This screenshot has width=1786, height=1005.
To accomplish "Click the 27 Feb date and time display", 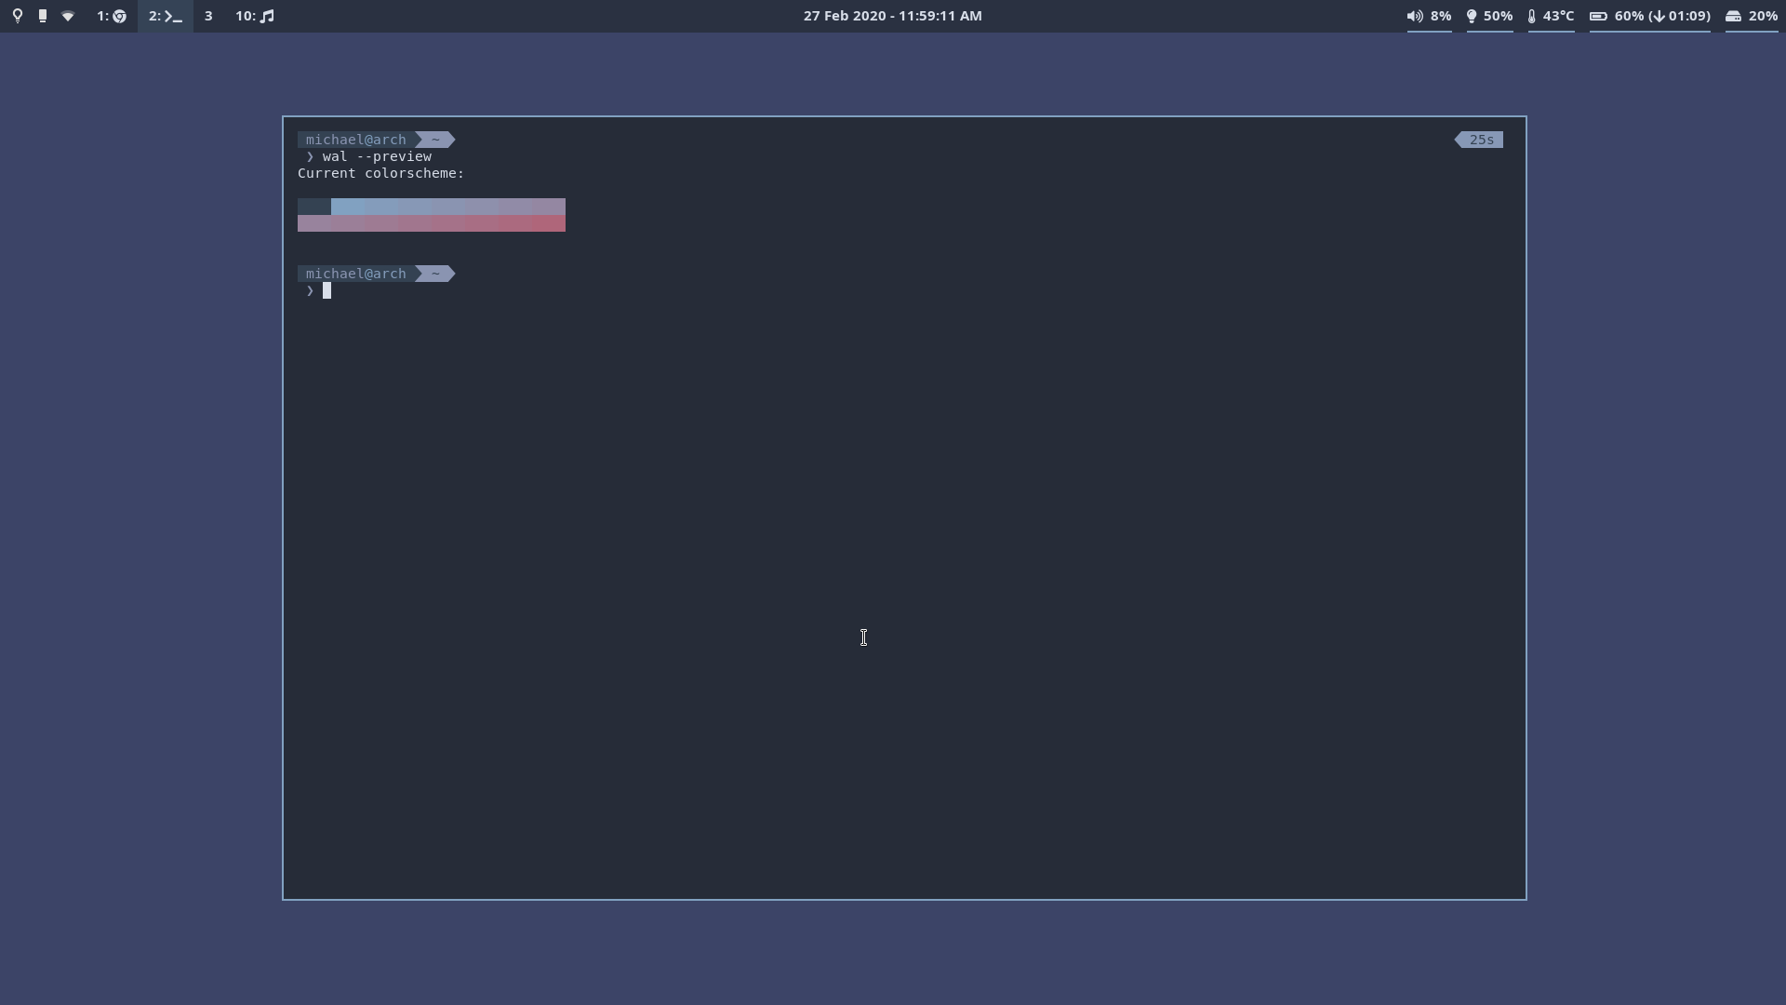I will (x=892, y=16).
